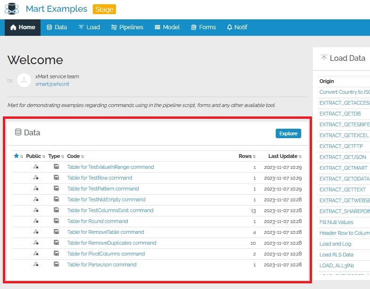Sort table by Rows column
The image size is (370, 289).
point(247,156)
